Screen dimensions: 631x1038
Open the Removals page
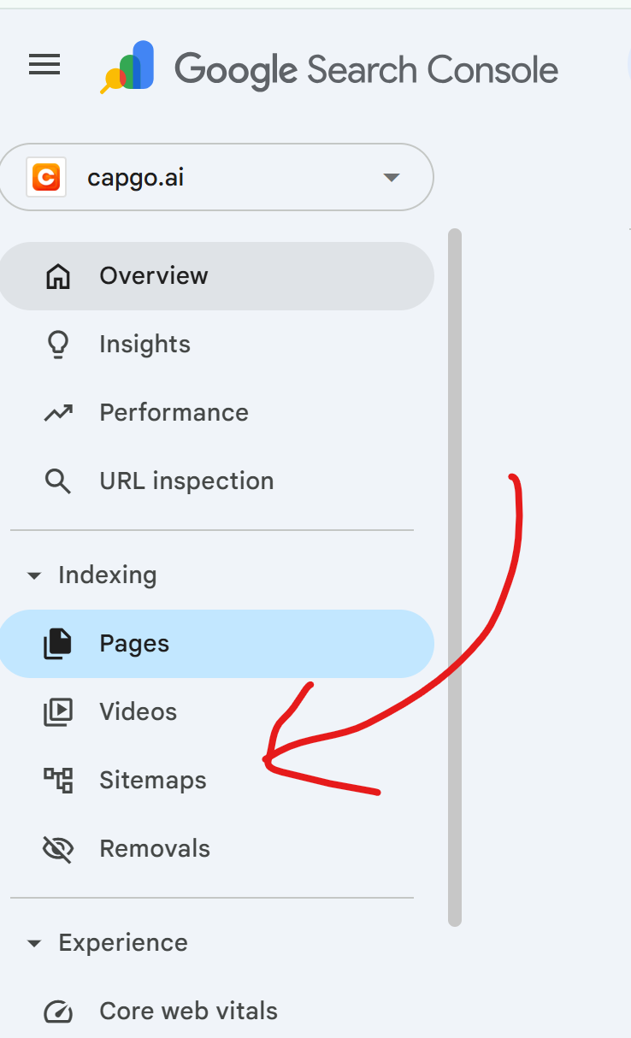pos(155,849)
